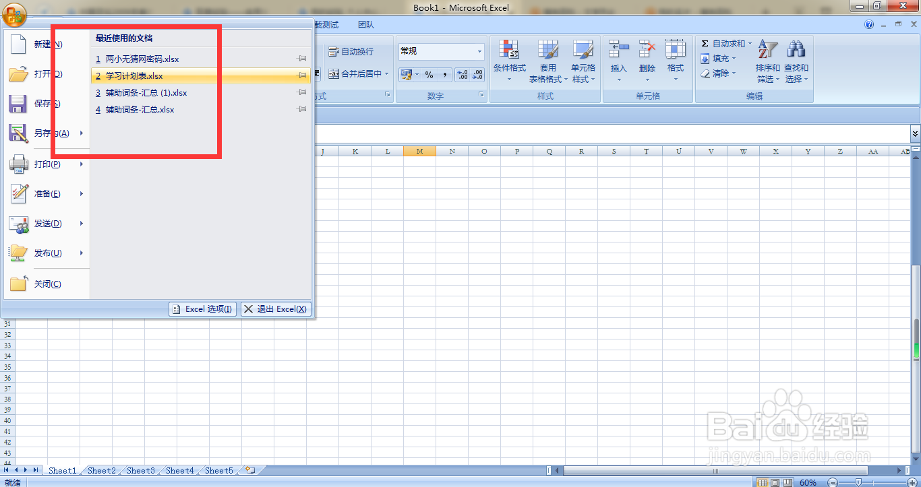Image resolution: width=921 pixels, height=487 pixels.
Task: Expand the 发送 submenu arrow
Action: click(x=82, y=224)
